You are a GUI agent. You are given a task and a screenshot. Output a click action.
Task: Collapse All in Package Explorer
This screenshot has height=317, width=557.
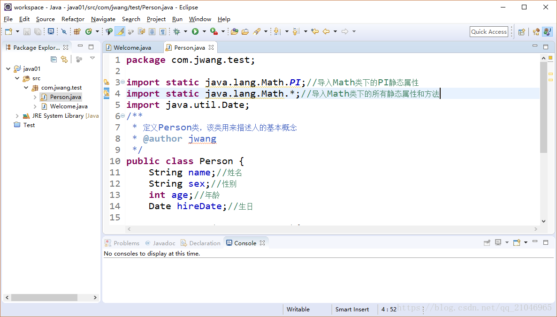(x=54, y=59)
